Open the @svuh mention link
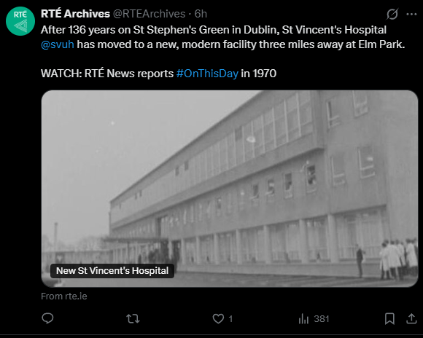423x338 pixels. (58, 44)
